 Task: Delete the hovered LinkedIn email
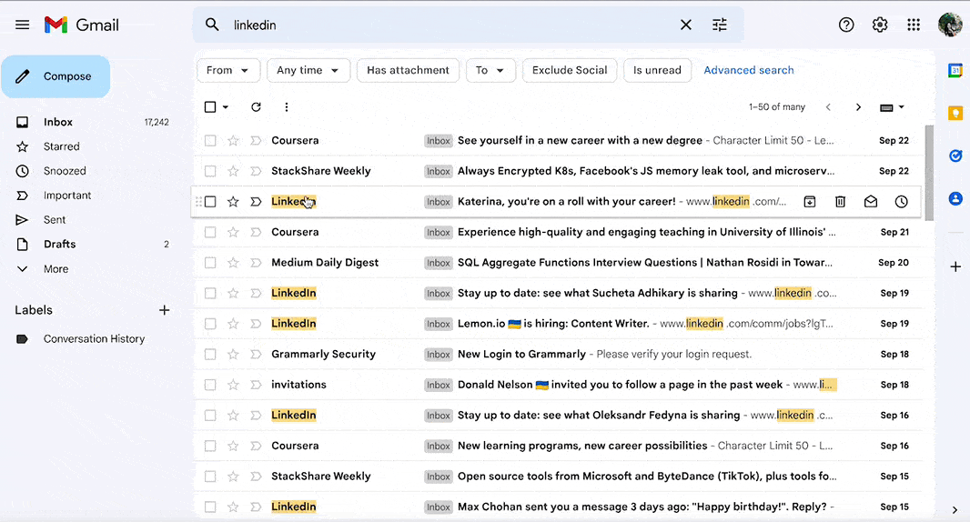click(840, 202)
